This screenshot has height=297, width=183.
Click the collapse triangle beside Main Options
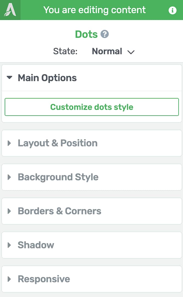[10, 78]
